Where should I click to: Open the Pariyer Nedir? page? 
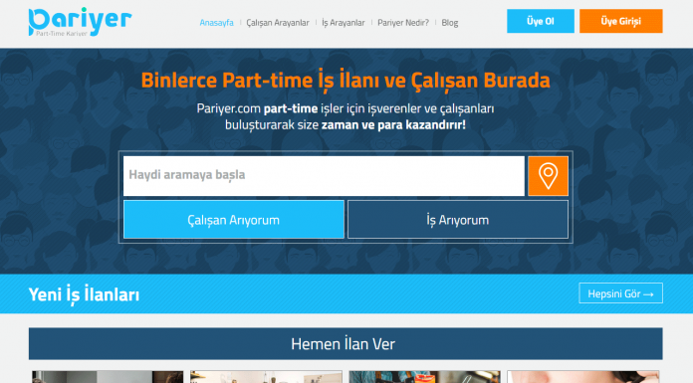click(x=403, y=23)
